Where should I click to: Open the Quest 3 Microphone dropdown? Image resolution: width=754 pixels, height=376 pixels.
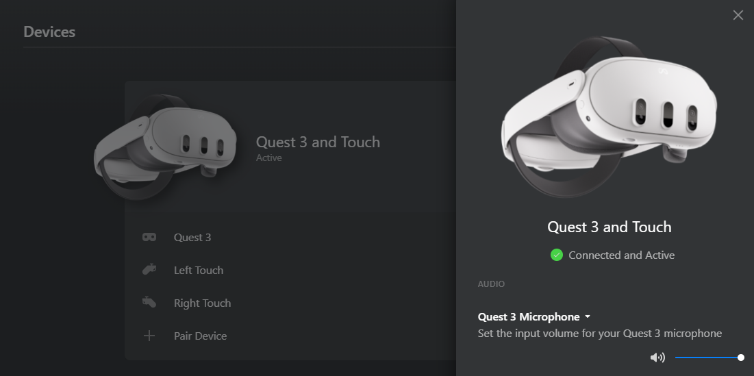coord(534,316)
